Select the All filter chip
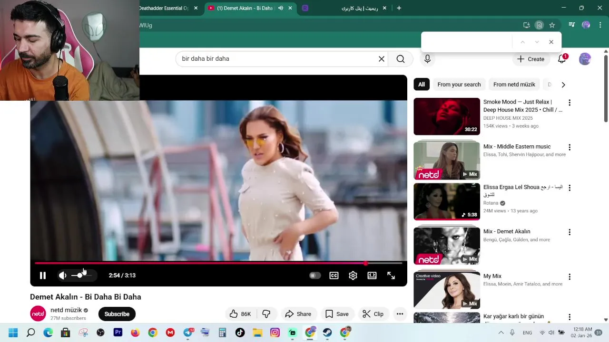Screen dimensions: 609x342 [422, 85]
